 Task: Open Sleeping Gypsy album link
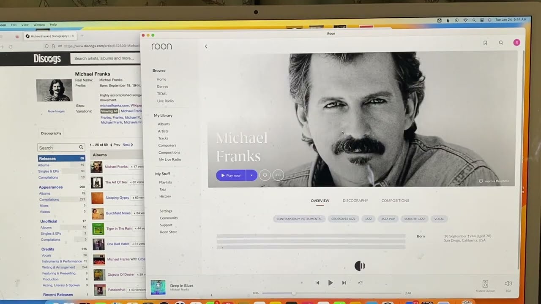[117, 198]
